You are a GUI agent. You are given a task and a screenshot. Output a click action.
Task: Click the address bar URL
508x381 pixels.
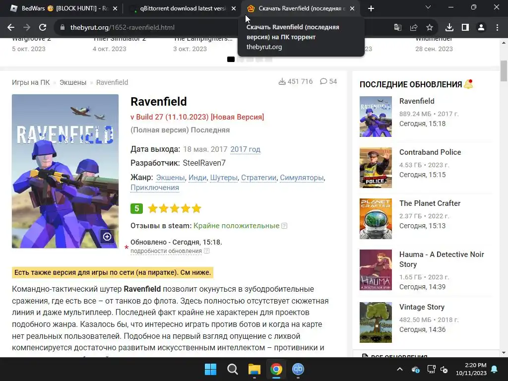(123, 28)
